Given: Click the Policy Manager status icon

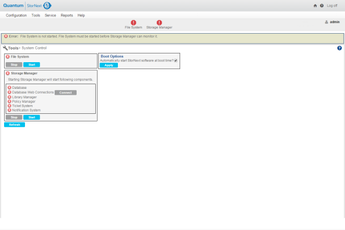Looking at the screenshot, I should coord(9,102).
